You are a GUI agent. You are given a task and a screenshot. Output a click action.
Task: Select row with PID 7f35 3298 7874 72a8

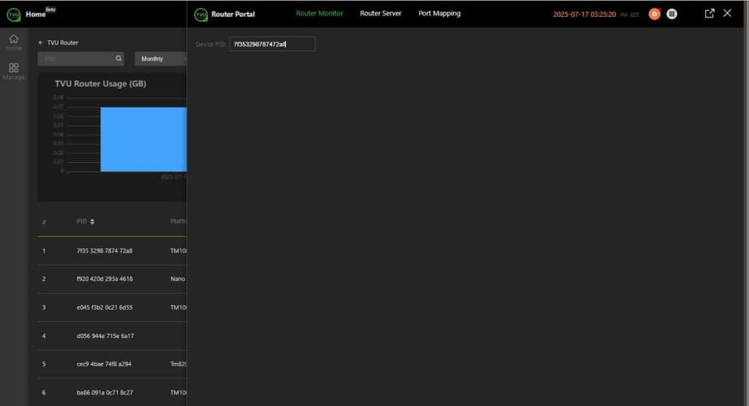[112, 250]
